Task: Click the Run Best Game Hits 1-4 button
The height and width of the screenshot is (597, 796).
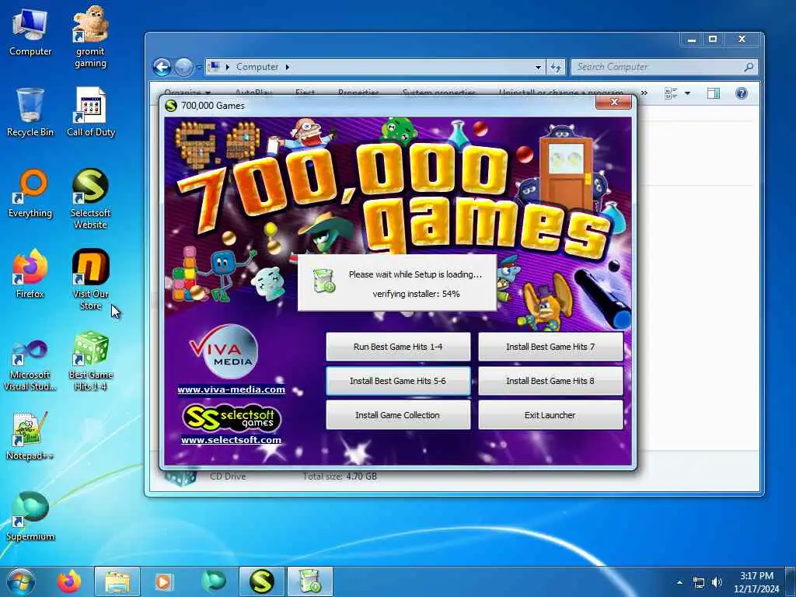Action: click(398, 347)
